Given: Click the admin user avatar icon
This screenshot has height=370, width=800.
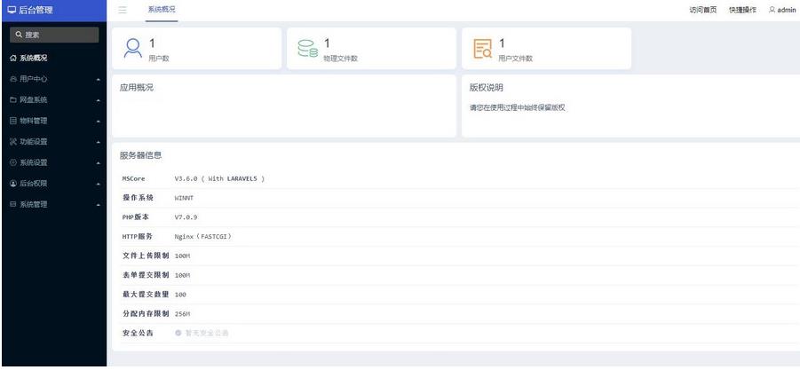Looking at the screenshot, I should click(772, 10).
